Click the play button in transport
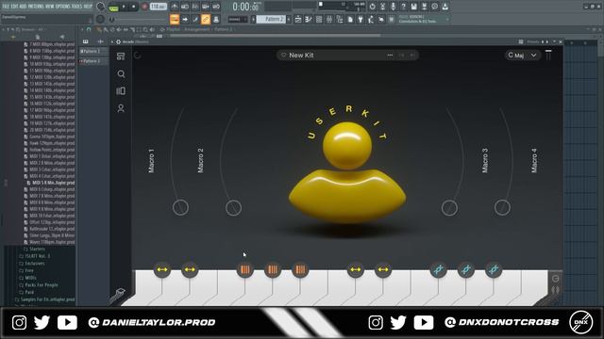The image size is (604, 339). coord(124,7)
